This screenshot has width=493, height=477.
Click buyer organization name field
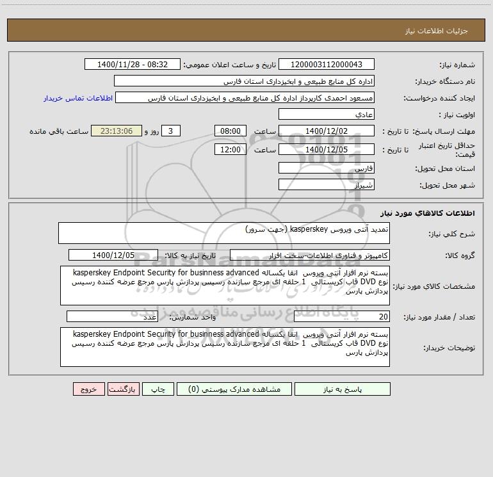(x=244, y=81)
